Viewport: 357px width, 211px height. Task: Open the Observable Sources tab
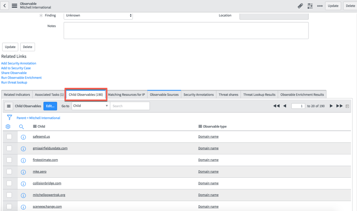click(x=164, y=95)
